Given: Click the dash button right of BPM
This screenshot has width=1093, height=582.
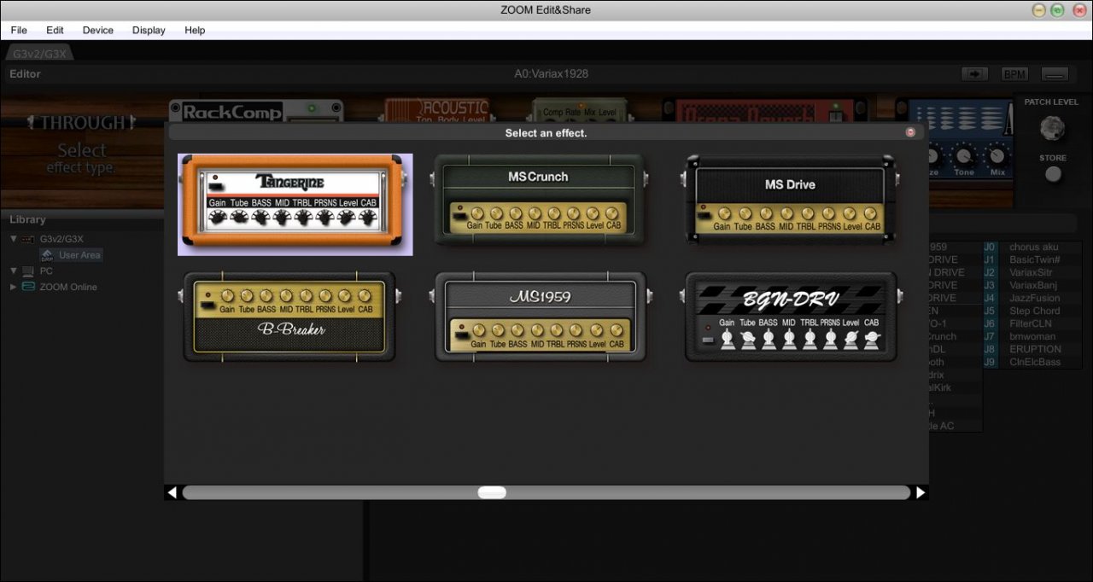Looking at the screenshot, I should [x=1055, y=74].
